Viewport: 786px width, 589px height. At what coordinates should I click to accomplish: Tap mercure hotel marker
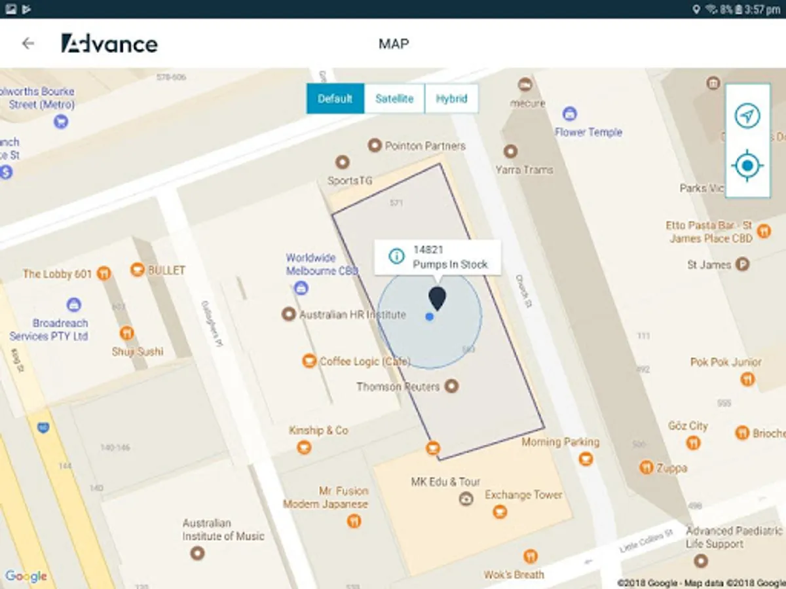[x=525, y=84]
